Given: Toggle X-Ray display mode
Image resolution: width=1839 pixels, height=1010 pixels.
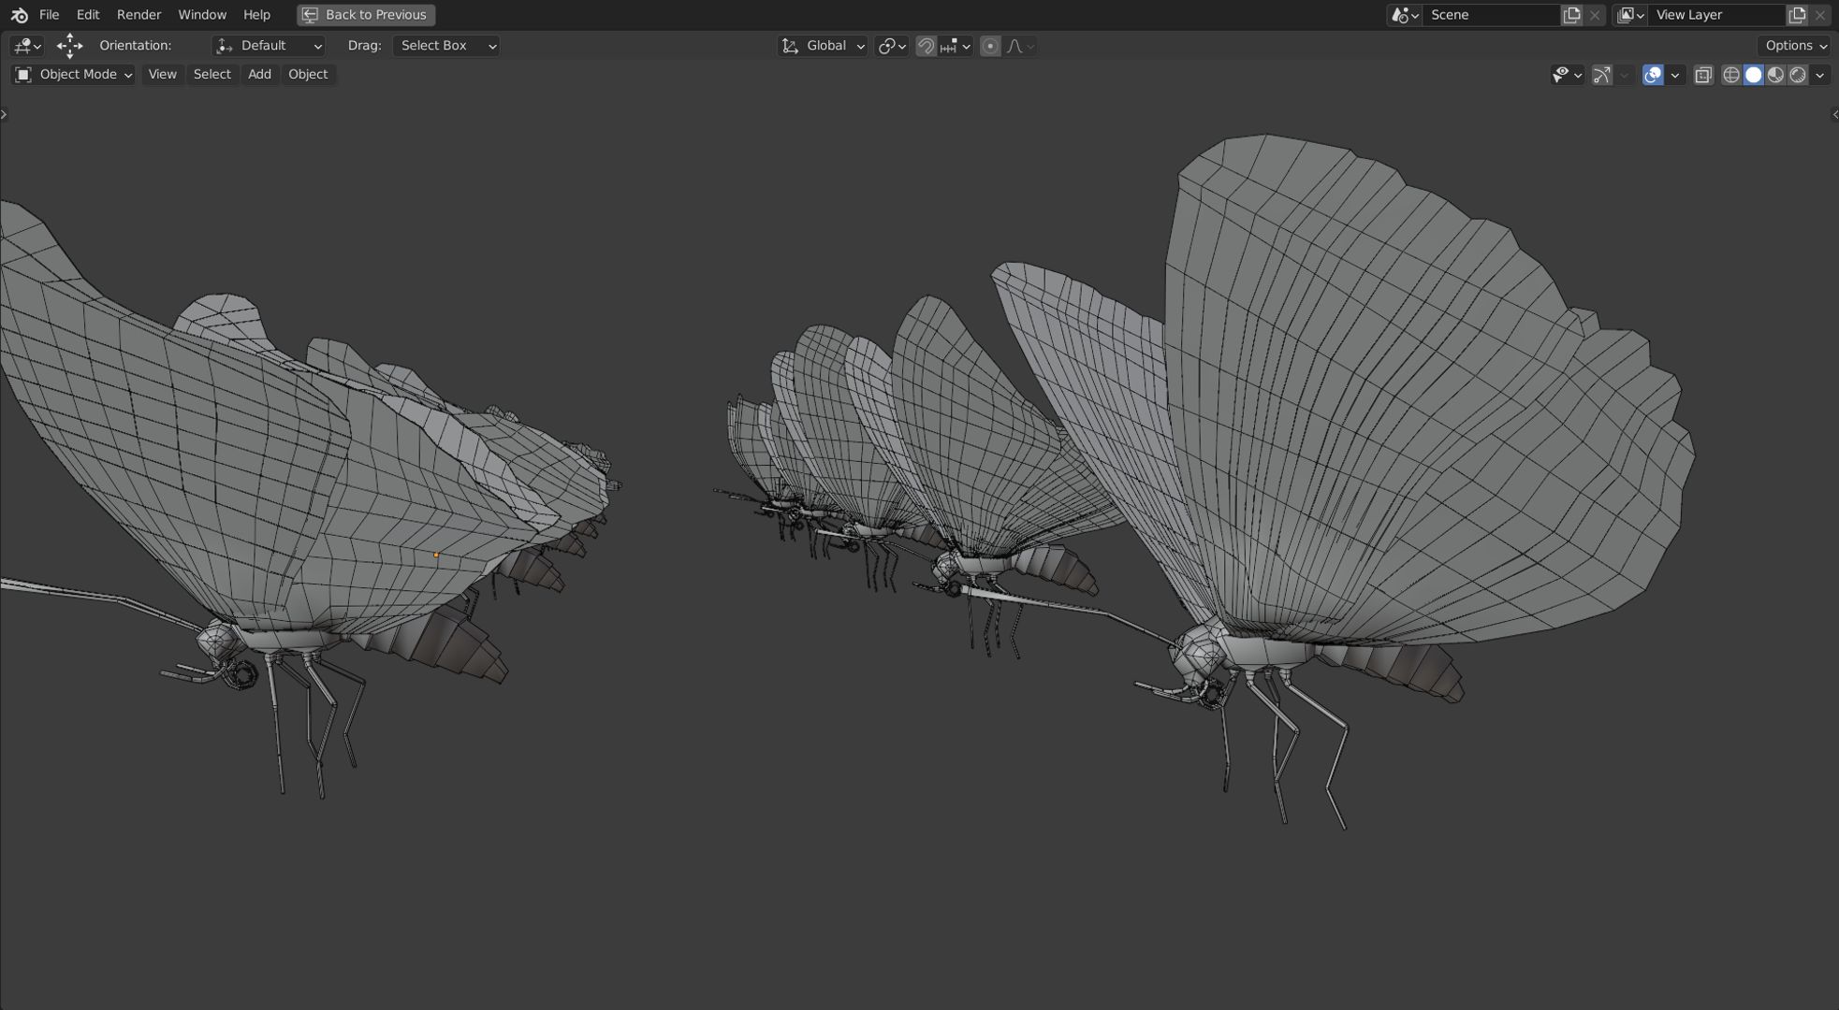Looking at the screenshot, I should [1703, 75].
